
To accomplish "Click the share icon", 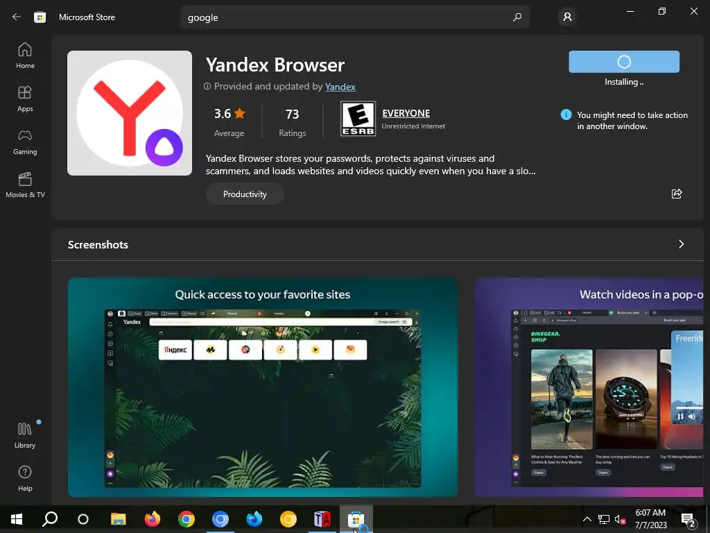I will coord(677,194).
